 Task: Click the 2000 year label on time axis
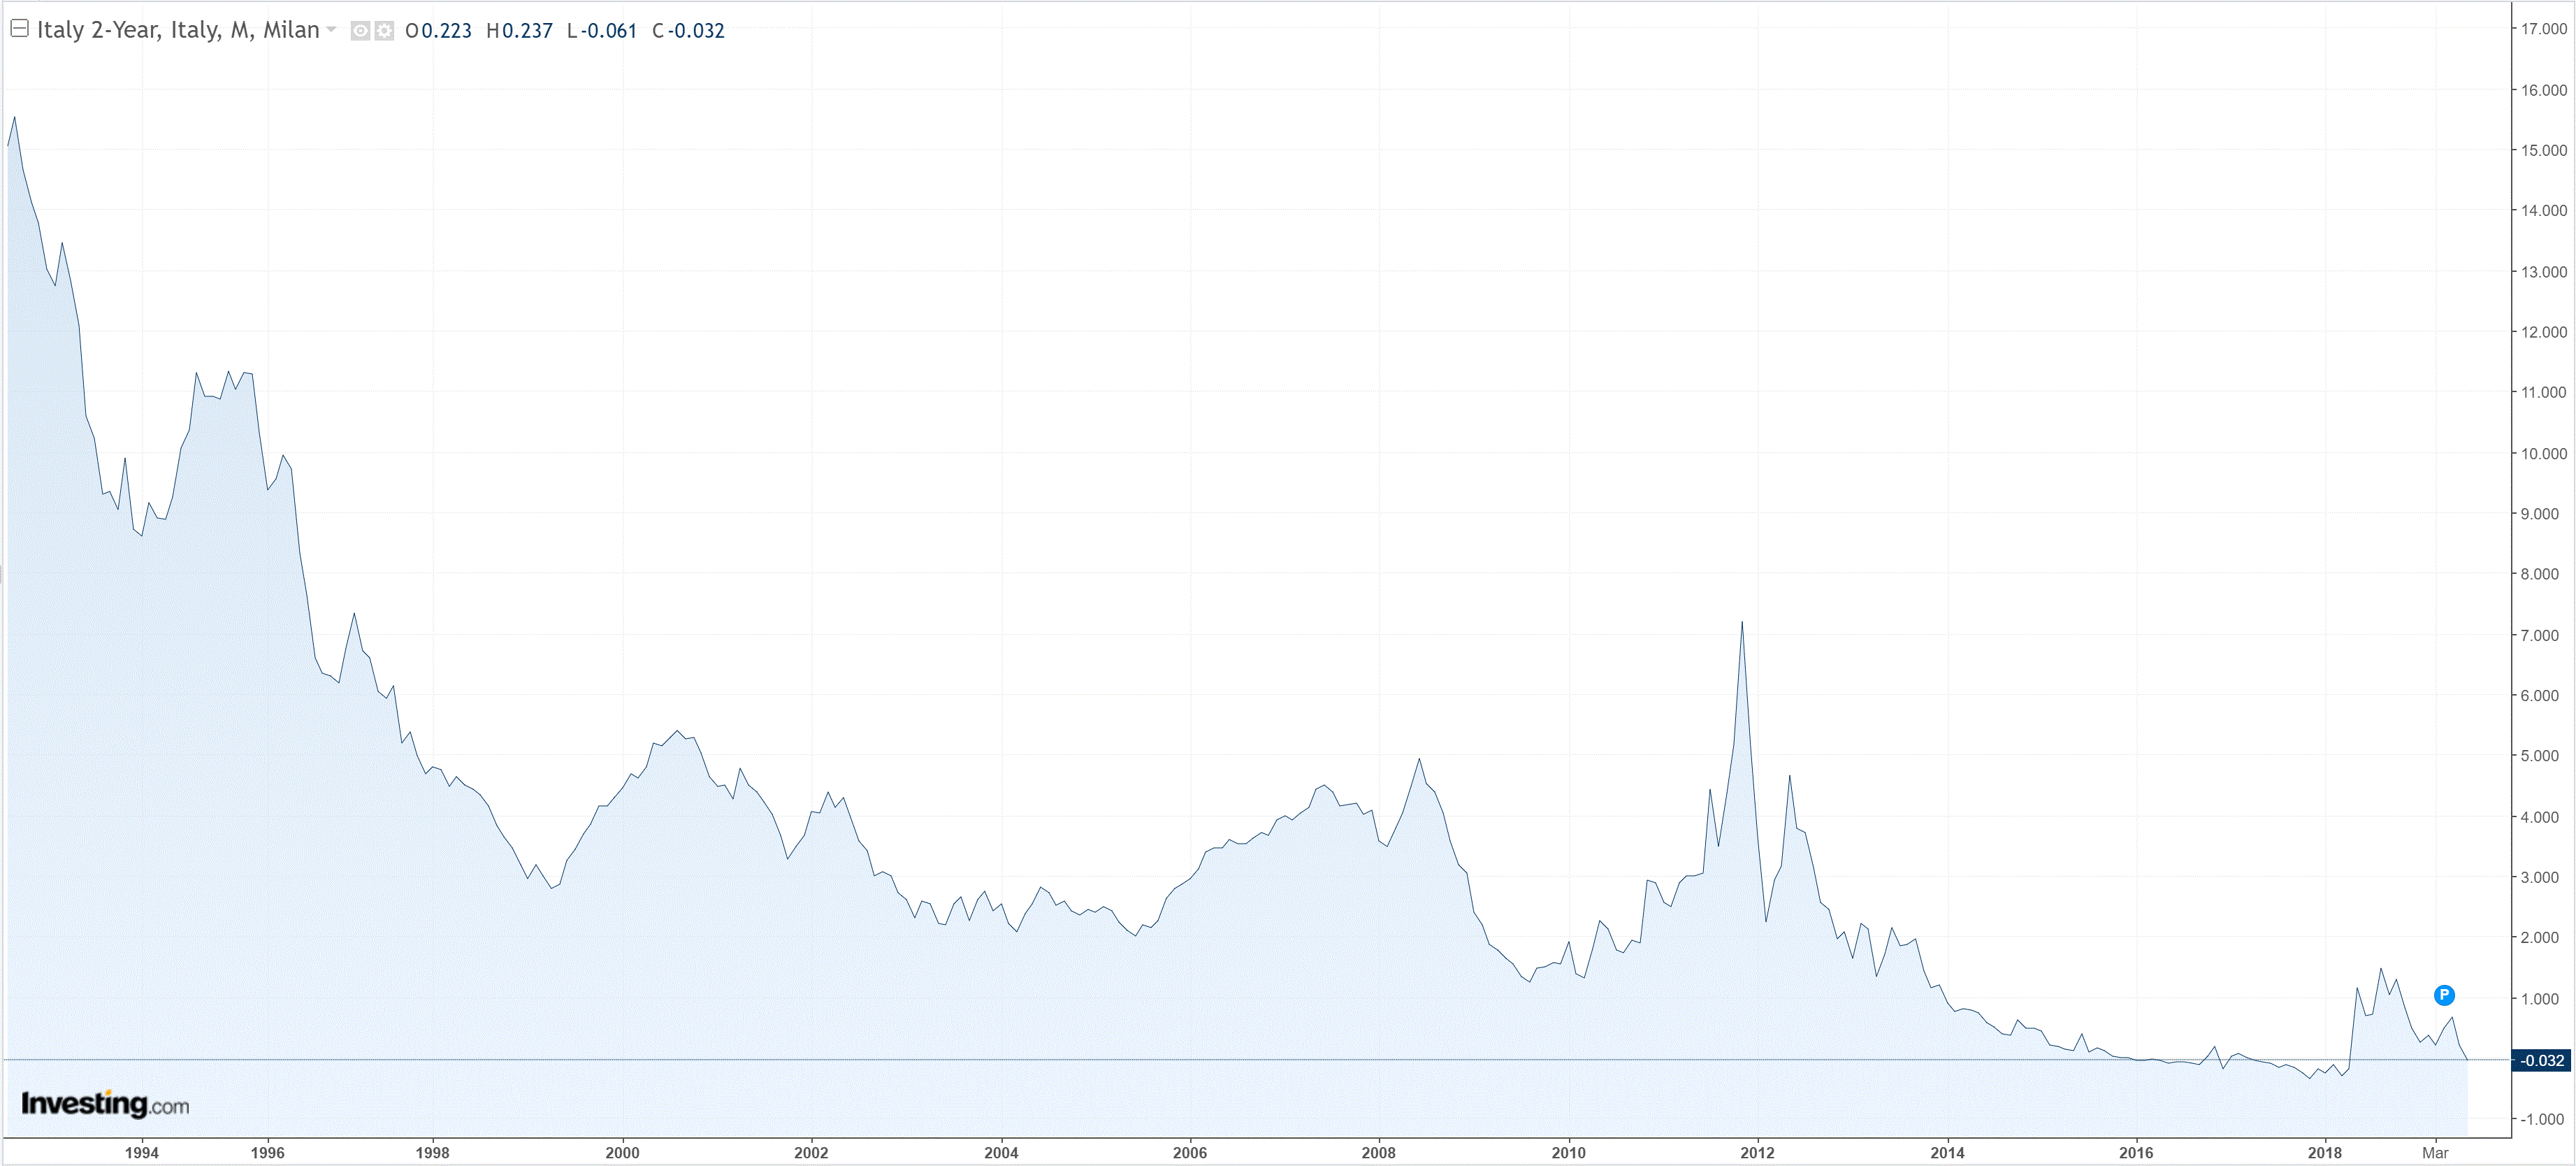[622, 1153]
